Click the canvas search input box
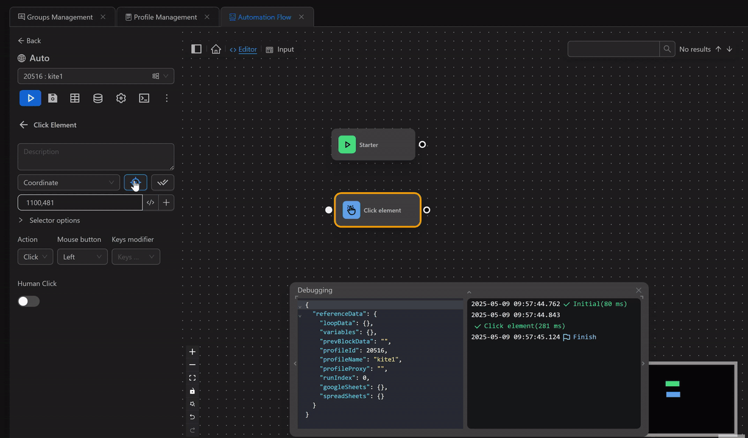This screenshot has width=748, height=438. pos(613,49)
